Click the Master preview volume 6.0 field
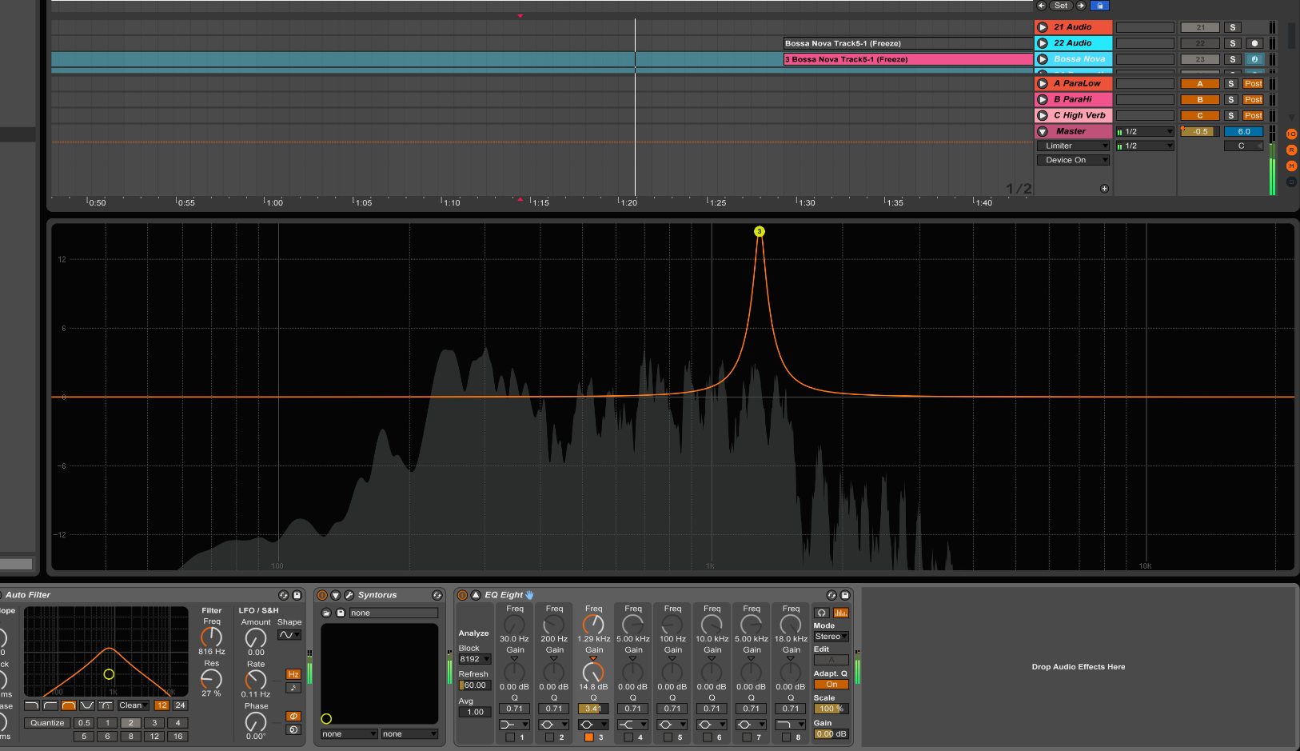Image resolution: width=1300 pixels, height=751 pixels. click(x=1244, y=131)
